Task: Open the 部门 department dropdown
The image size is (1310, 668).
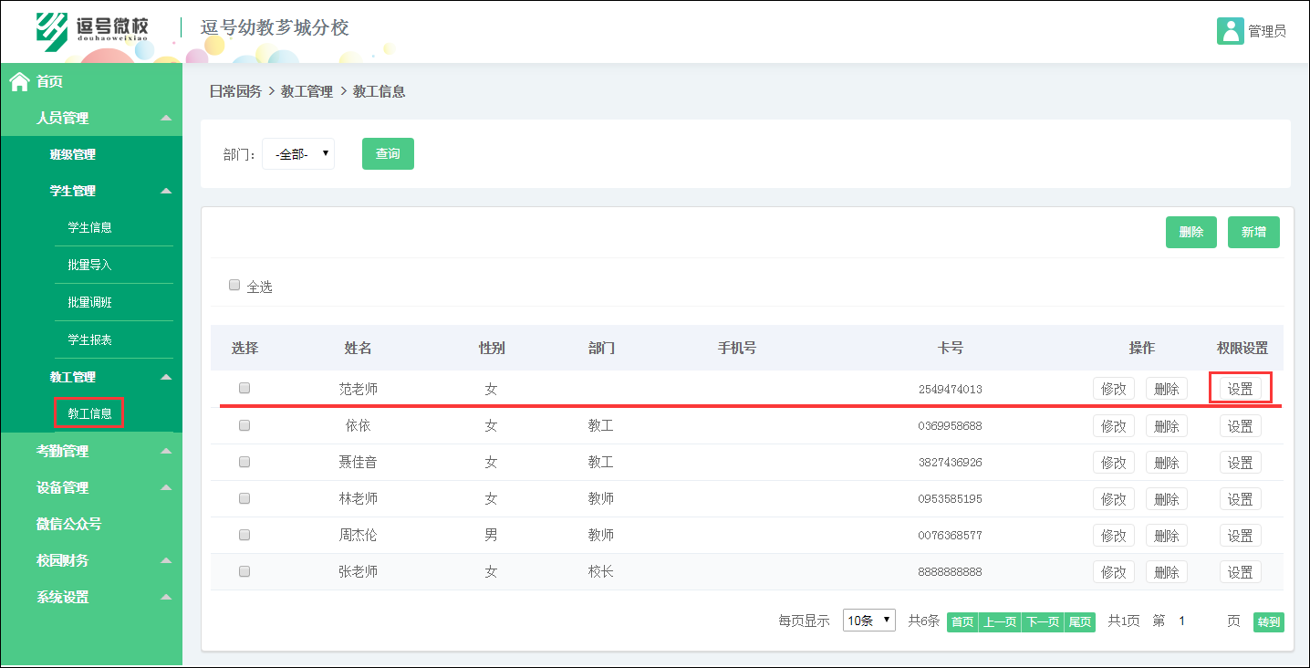Action: coord(297,153)
